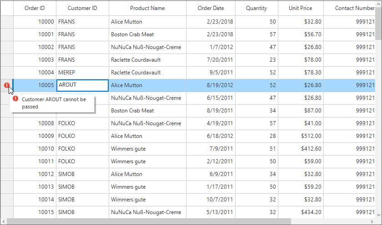Select the Order ID cell 10010
Viewport: 382px width, 225px height.
click(x=35, y=149)
